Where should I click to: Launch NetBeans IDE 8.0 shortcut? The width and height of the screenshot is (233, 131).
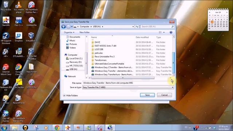[x=6, y=85]
